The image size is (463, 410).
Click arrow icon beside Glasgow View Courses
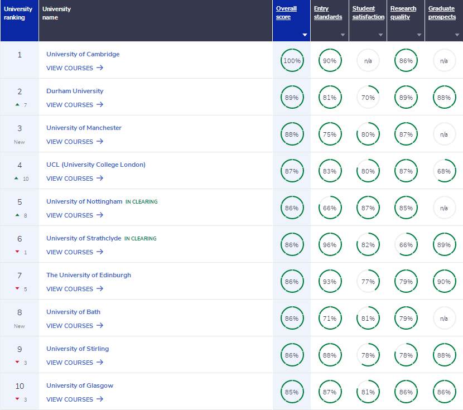(x=100, y=399)
